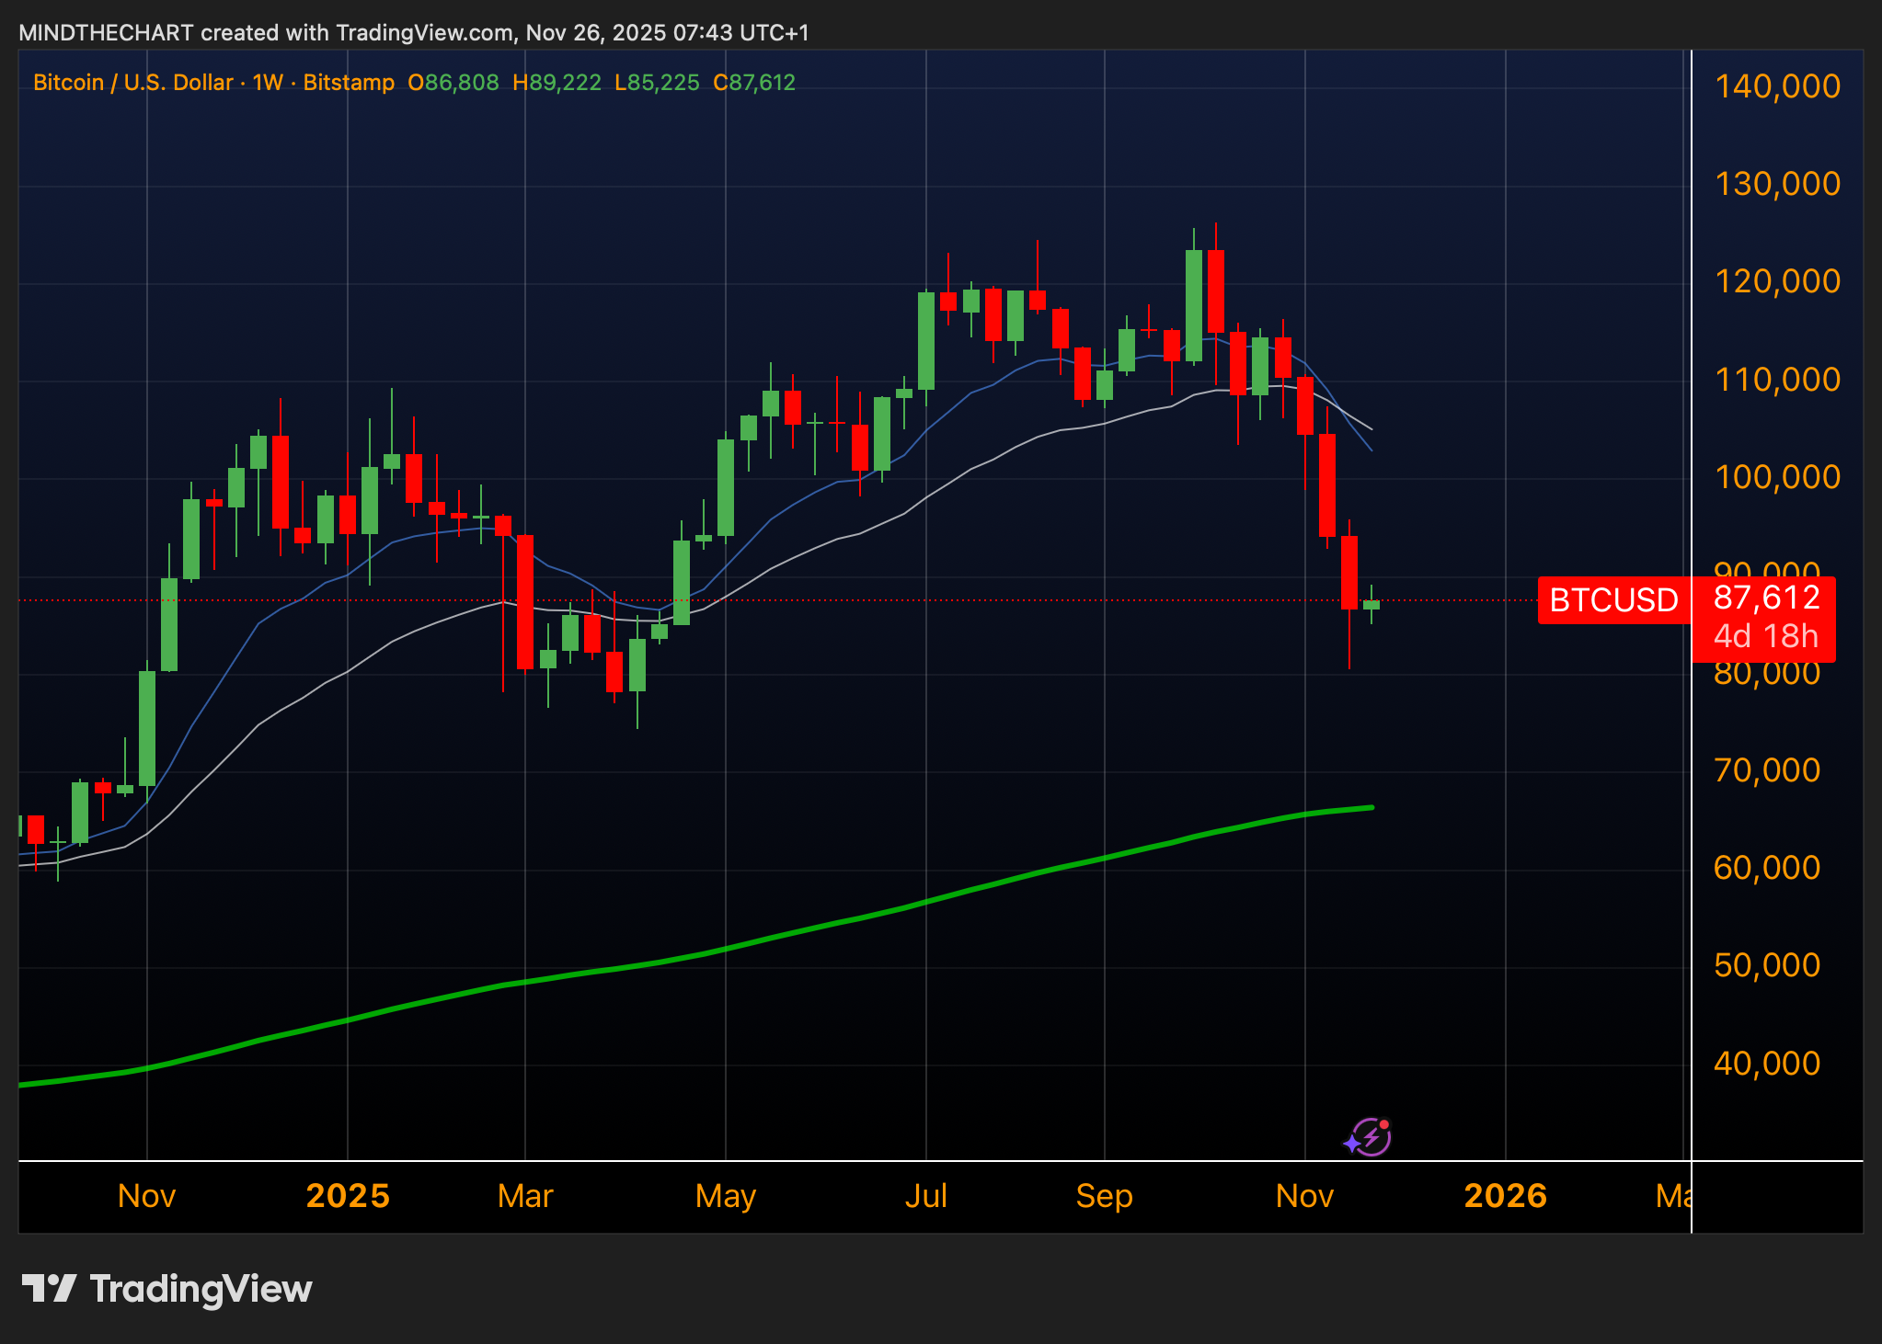The image size is (1882, 1344).
Task: Click the Sep label on time axis
Action: [1104, 1196]
